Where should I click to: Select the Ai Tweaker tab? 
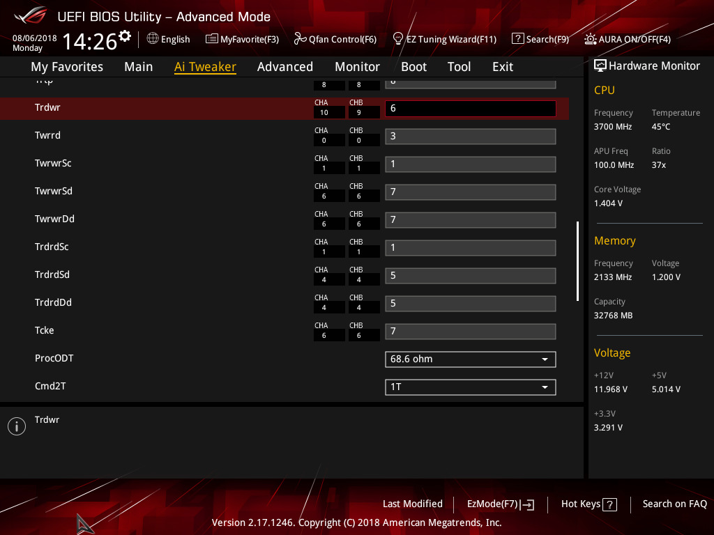tap(205, 67)
